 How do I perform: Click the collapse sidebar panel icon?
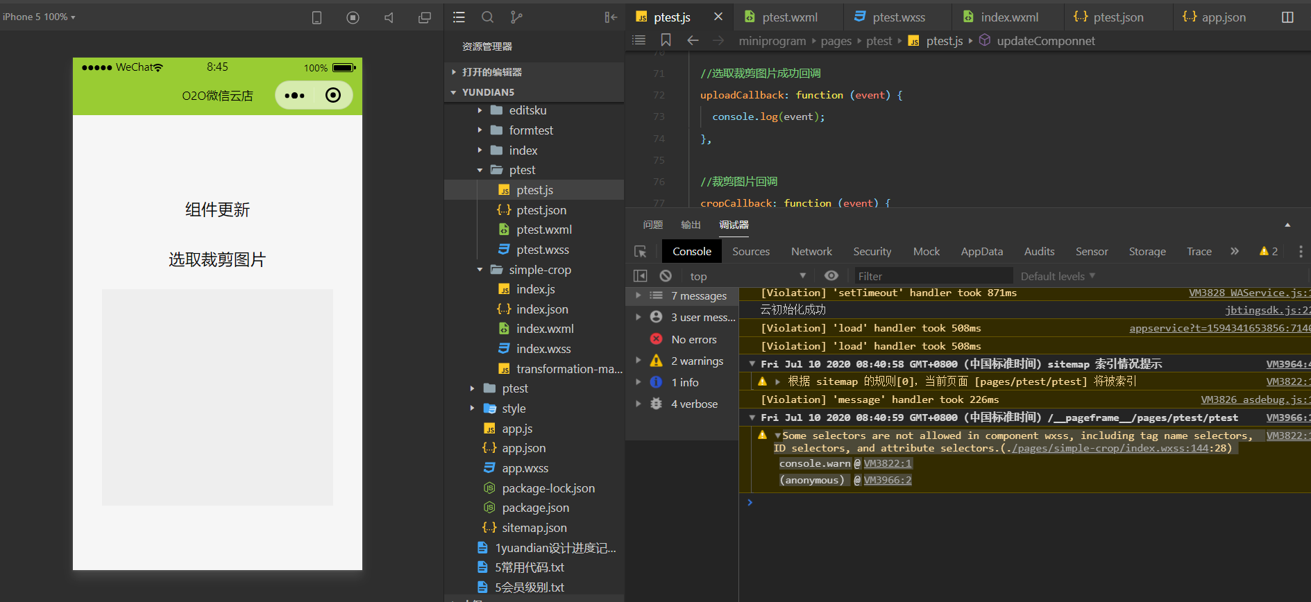611,17
